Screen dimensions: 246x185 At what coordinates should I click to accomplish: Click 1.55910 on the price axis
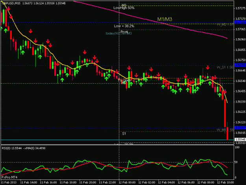point(240,143)
